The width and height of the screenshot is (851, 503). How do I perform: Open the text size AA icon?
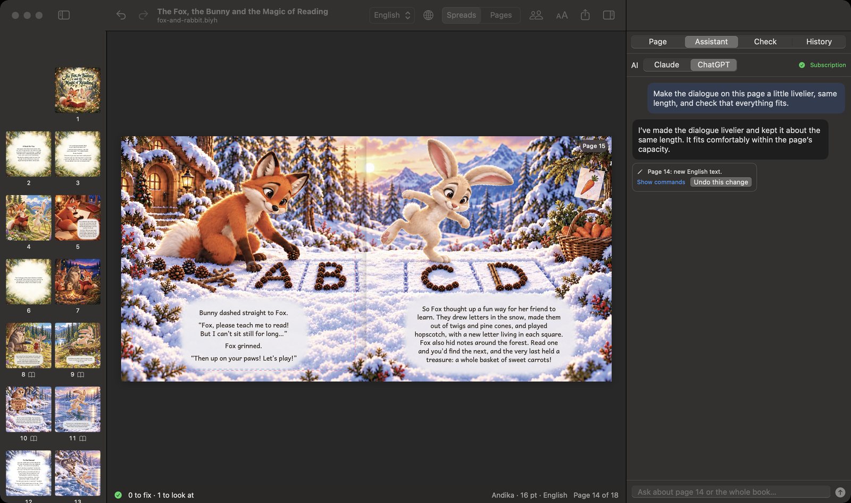[562, 15]
